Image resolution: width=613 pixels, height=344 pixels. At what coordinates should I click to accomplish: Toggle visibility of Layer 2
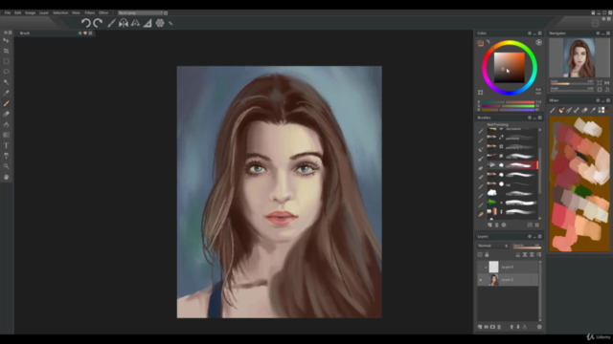click(481, 280)
